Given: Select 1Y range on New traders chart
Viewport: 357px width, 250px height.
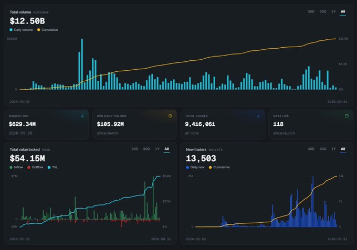Looking at the screenshot, I should tap(333, 149).
